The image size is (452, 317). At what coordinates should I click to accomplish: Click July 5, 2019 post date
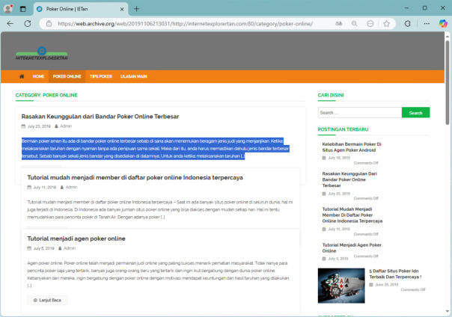(x=43, y=248)
